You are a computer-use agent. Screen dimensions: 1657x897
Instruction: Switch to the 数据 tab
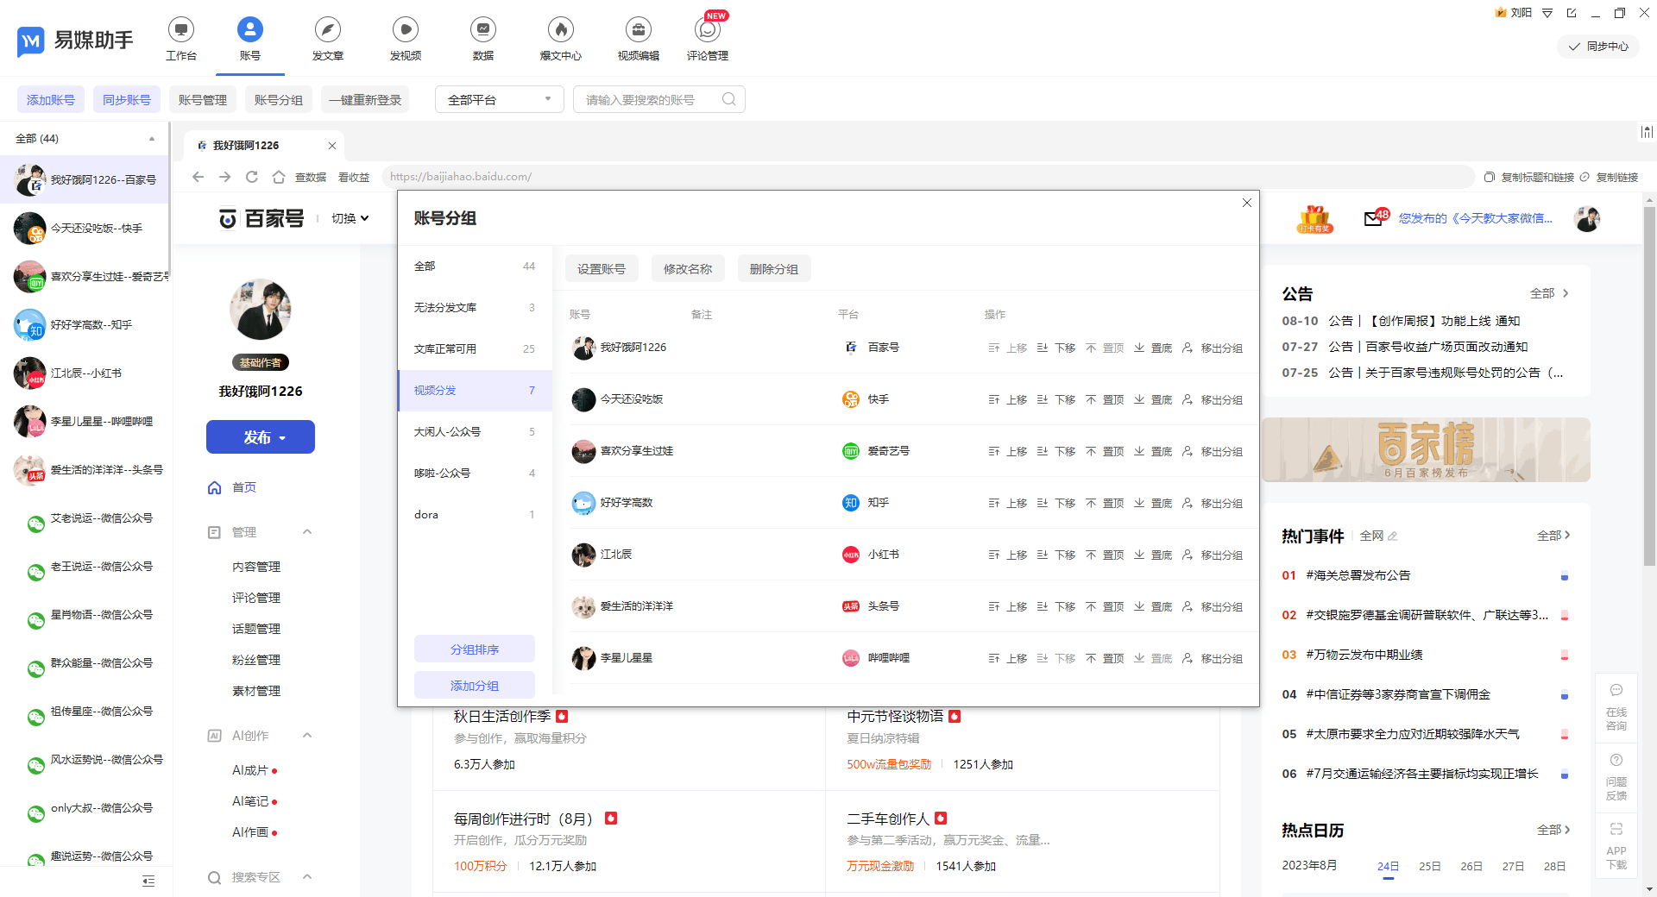482,39
